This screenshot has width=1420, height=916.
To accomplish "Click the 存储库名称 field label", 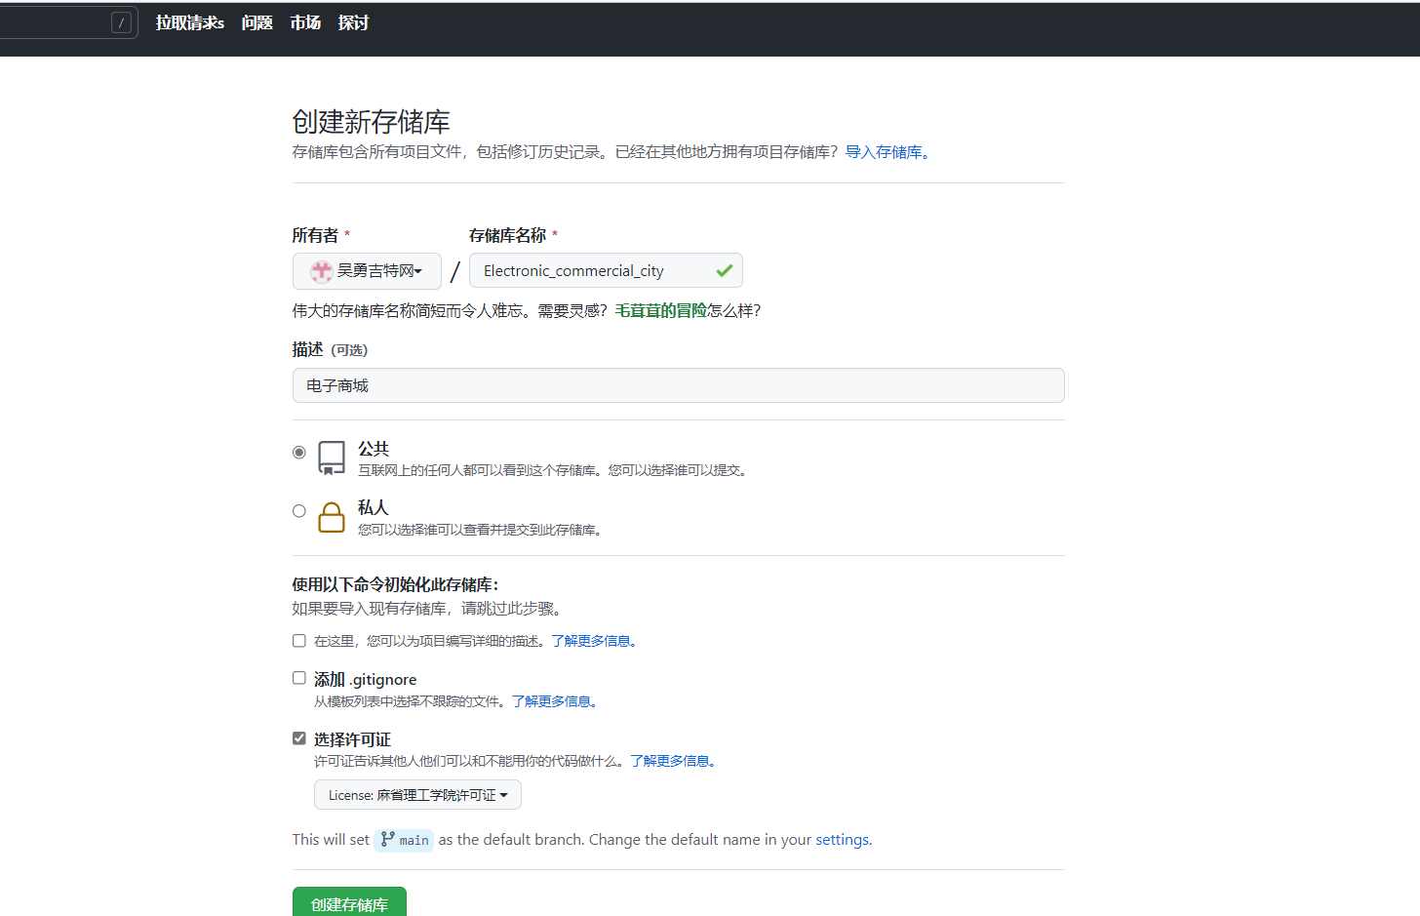I will [507, 235].
